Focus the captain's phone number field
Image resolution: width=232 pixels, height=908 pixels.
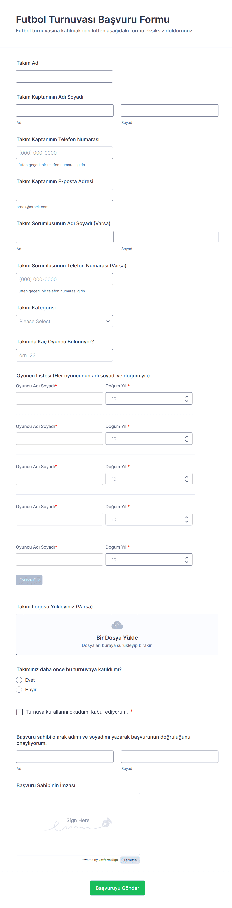click(x=64, y=153)
